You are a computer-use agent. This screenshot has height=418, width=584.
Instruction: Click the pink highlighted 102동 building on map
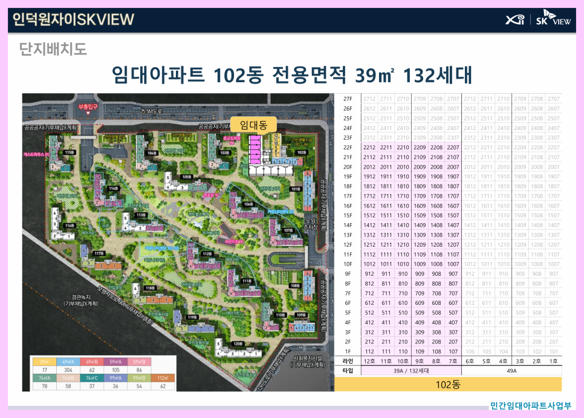pyautogui.click(x=255, y=150)
